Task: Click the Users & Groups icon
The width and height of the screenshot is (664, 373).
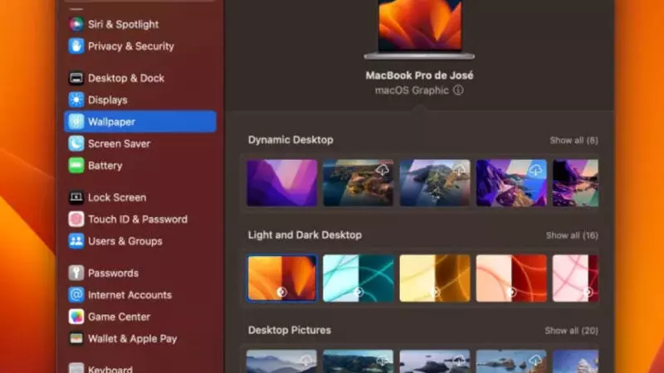Action: point(76,241)
